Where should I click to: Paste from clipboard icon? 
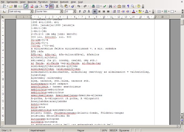tap(66, 6)
